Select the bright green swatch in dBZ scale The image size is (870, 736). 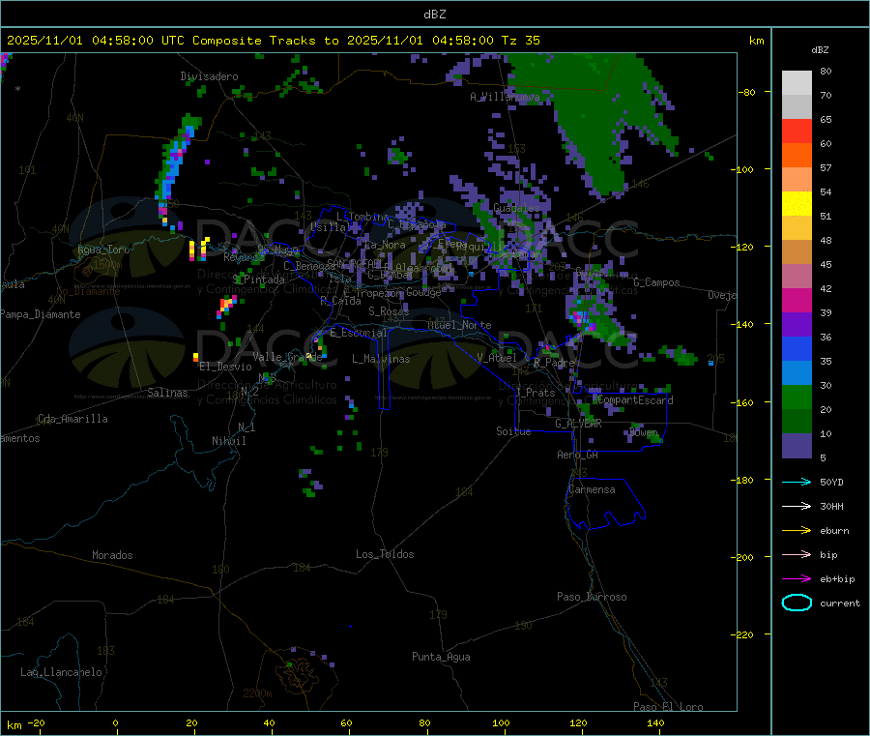(x=797, y=397)
